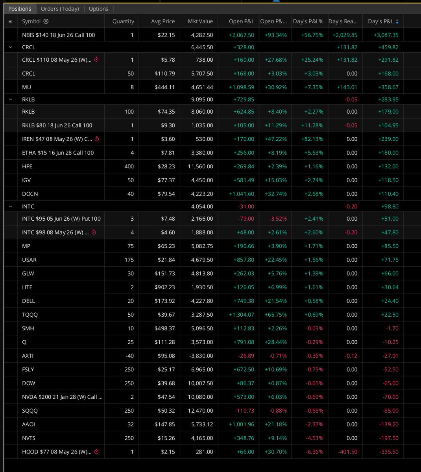Click the AAOI open P&L% +21.18%

(277, 424)
